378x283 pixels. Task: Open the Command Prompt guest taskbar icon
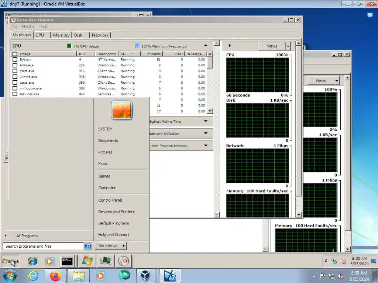pos(67,261)
